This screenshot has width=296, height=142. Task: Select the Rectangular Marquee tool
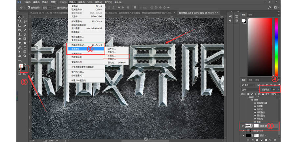[x=25, y=17]
